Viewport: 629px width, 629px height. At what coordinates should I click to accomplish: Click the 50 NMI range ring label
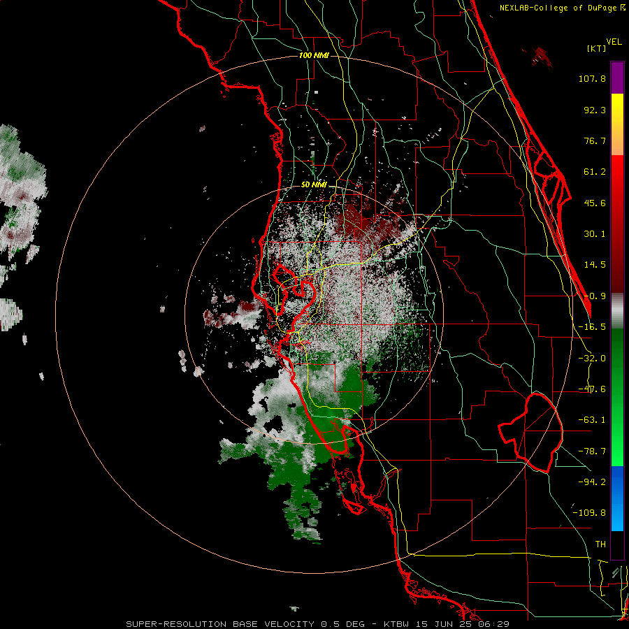(314, 185)
